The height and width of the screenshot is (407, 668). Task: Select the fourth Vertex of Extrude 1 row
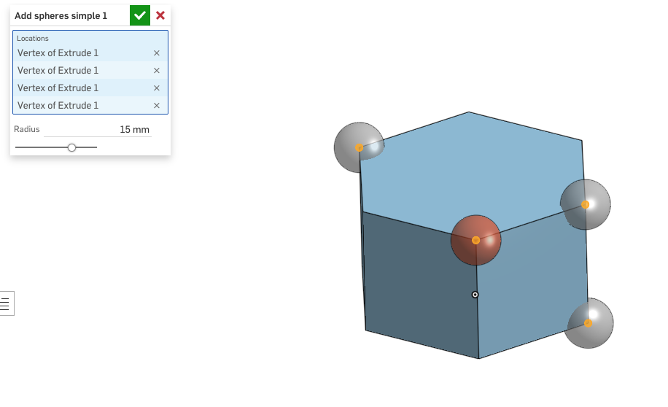click(90, 105)
